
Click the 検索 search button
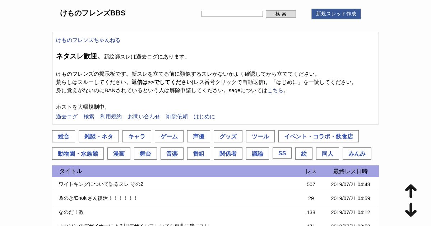tap(281, 14)
